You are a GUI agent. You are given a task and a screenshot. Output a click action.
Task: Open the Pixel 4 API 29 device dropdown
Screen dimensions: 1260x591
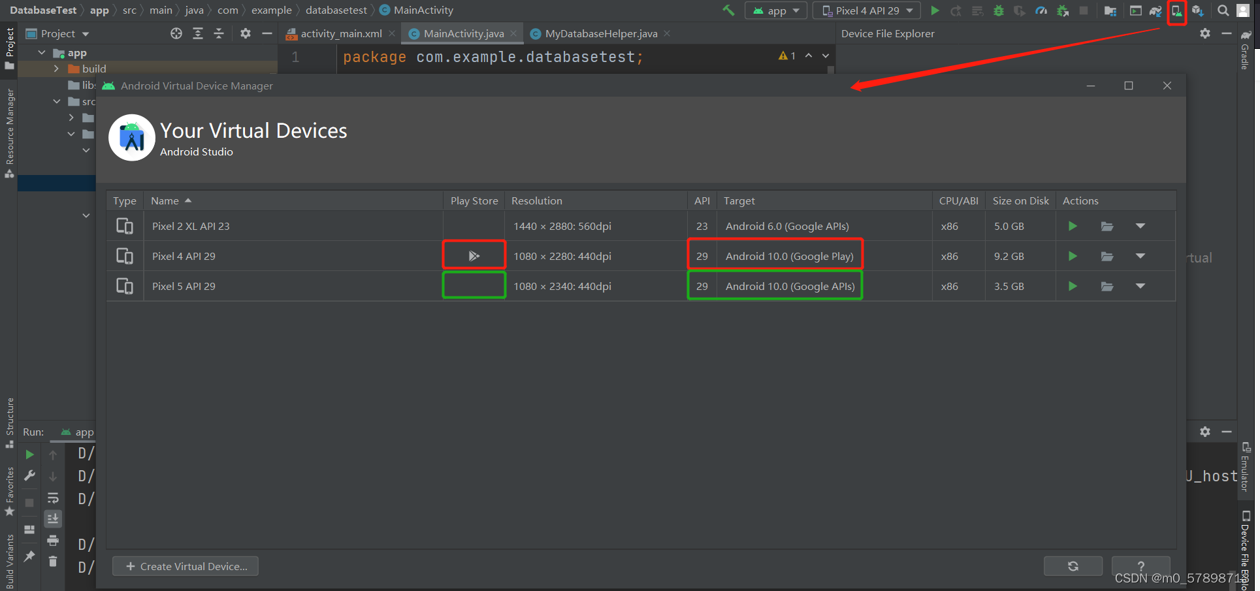click(x=867, y=10)
